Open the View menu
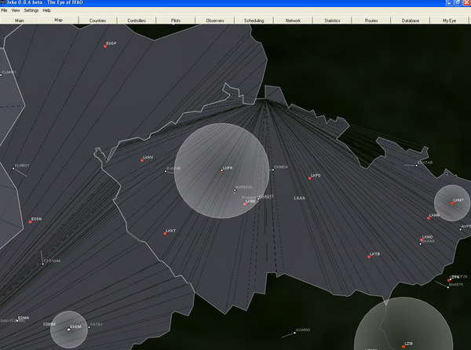This screenshot has height=350, width=471. click(x=16, y=11)
